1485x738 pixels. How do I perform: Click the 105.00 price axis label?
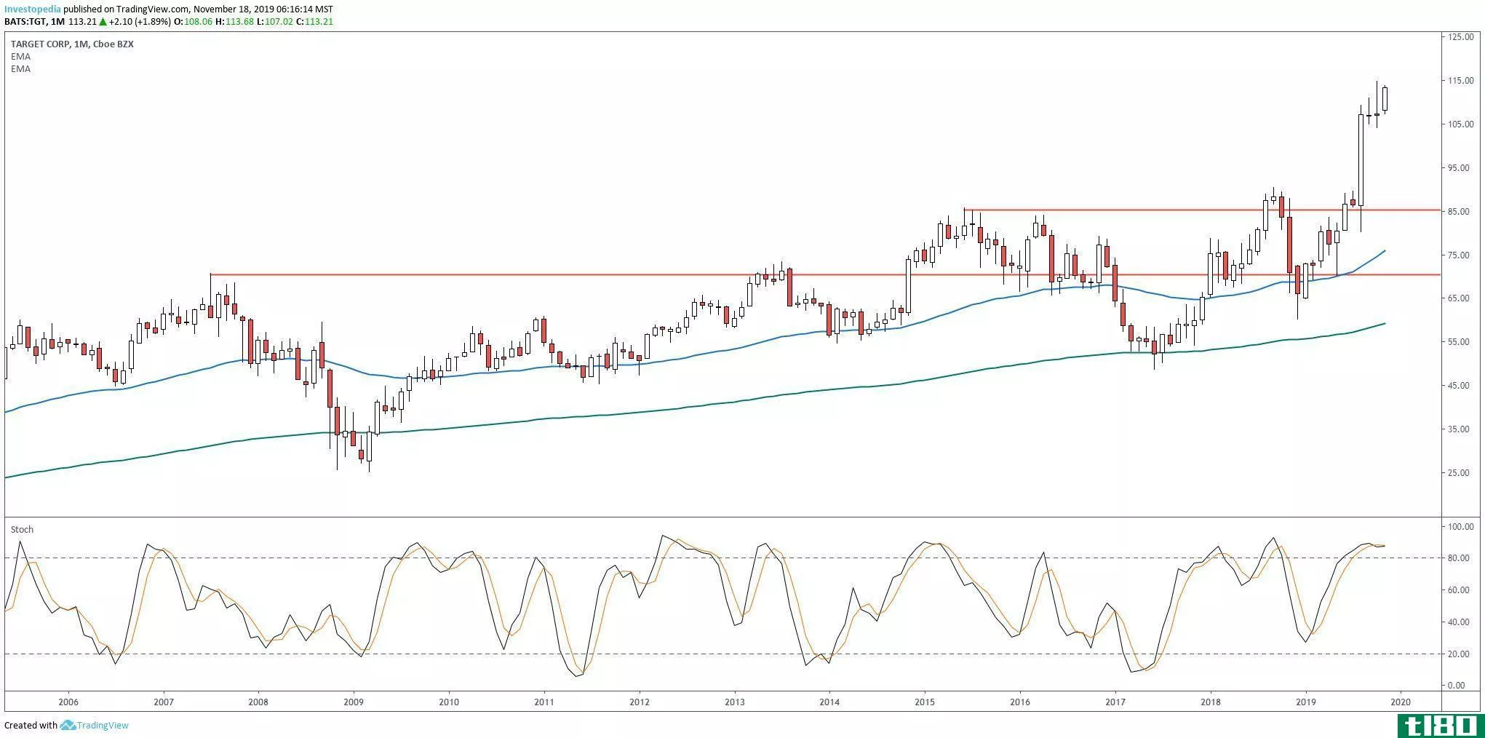1461,124
